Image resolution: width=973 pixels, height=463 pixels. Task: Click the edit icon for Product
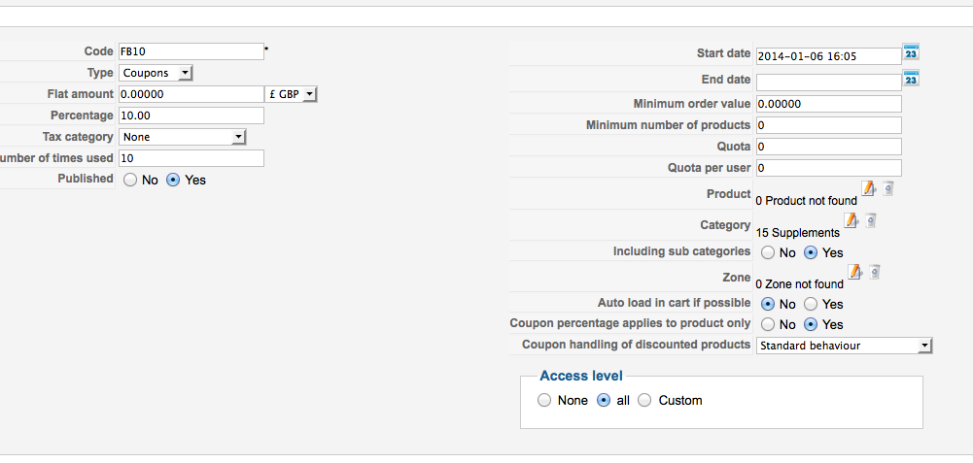coord(868,188)
